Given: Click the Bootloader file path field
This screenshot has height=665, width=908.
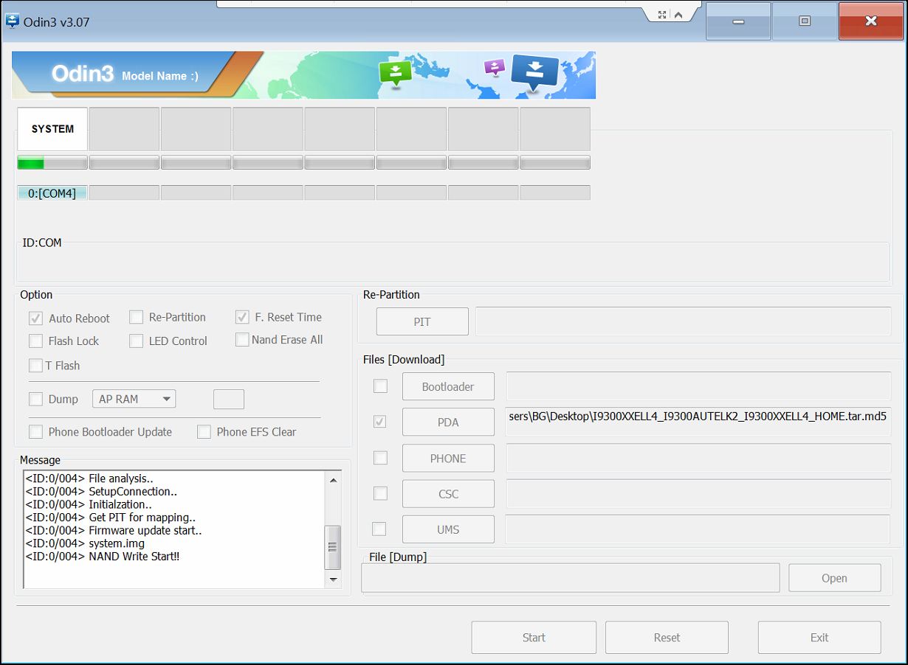Looking at the screenshot, I should (x=698, y=386).
